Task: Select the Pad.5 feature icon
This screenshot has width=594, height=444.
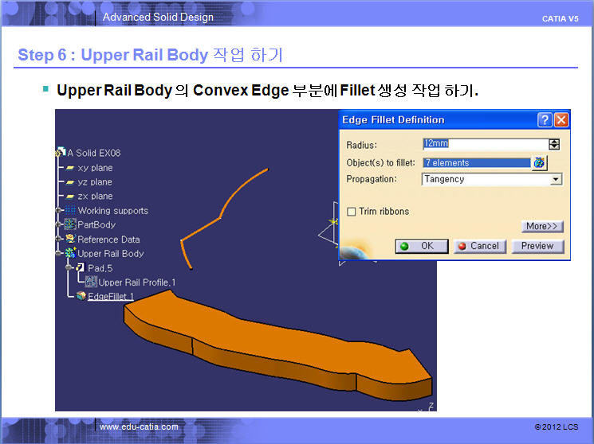Action: [80, 268]
